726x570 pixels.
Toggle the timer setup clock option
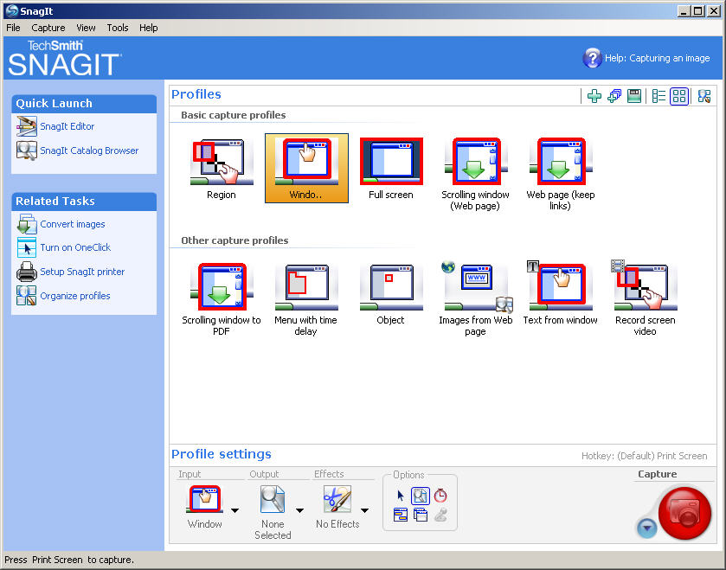[x=440, y=496]
